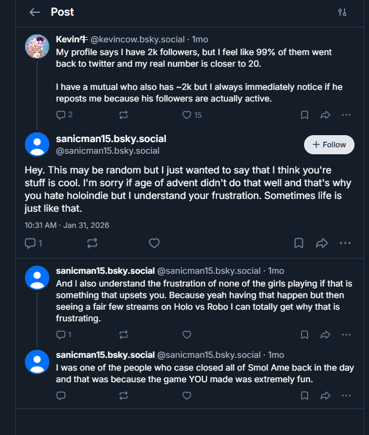The height and width of the screenshot is (435, 369).
Task: Open sanicman15 avatar on main post
Action: point(37,144)
